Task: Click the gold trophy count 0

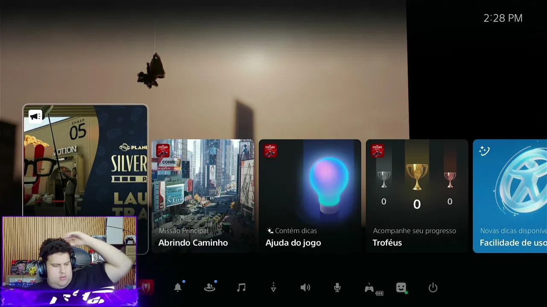Action: pos(417,205)
